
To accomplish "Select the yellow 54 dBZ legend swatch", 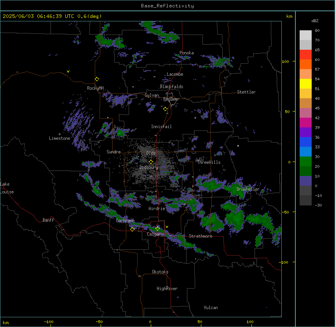I will (305, 83).
